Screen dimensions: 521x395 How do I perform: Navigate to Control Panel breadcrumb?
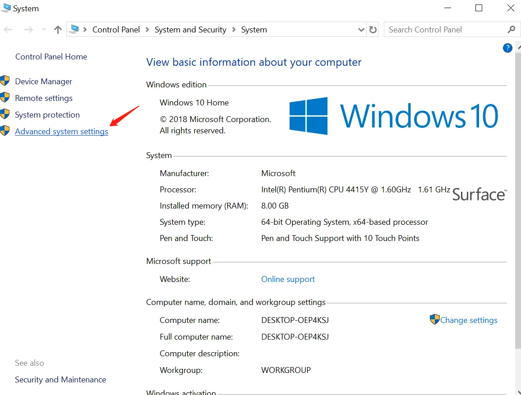(x=116, y=30)
